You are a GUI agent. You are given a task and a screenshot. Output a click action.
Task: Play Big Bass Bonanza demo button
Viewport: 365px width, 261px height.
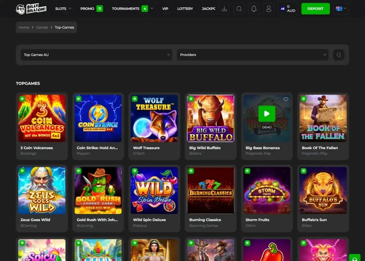point(267,114)
